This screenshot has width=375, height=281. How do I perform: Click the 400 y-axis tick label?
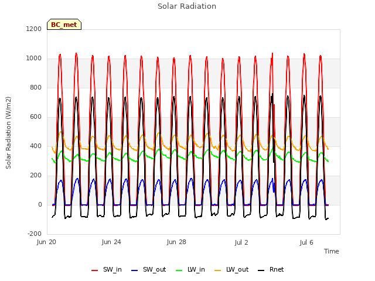(36, 146)
